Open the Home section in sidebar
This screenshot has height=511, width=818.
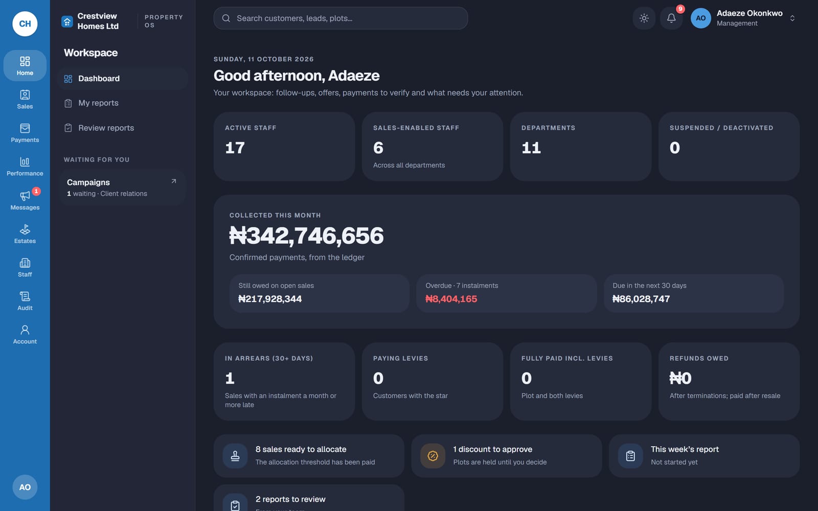click(25, 65)
